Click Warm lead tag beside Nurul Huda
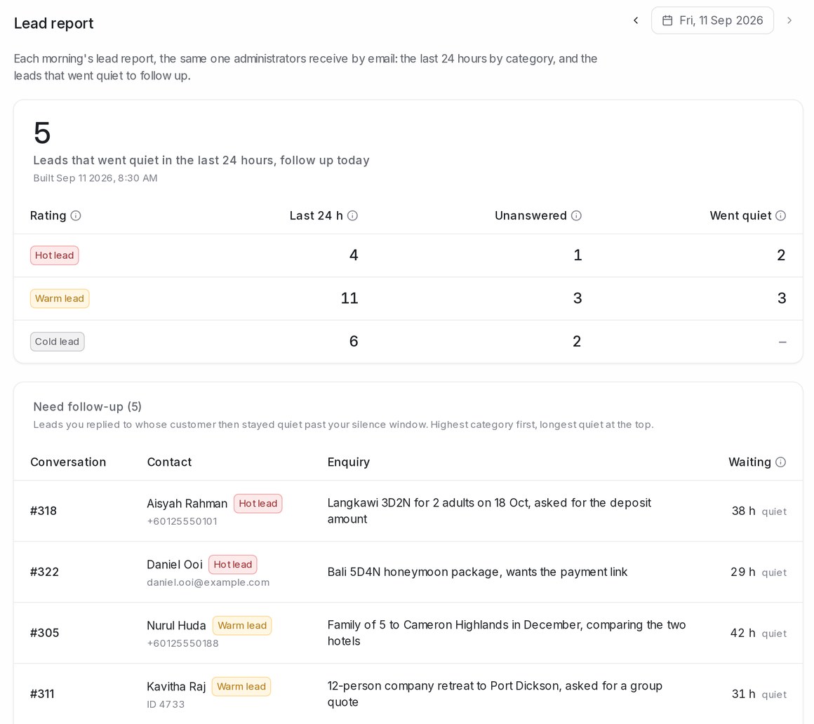 [242, 625]
